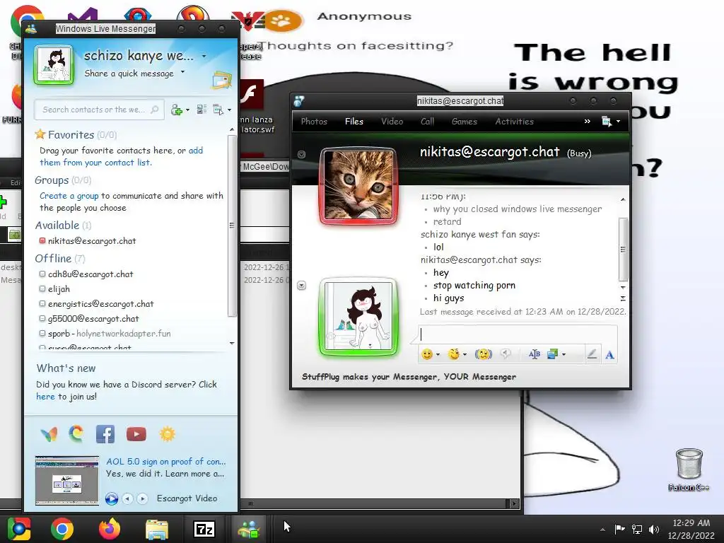Click the 'here' Discord link
Viewport: 724px width, 543px height.
45,397
